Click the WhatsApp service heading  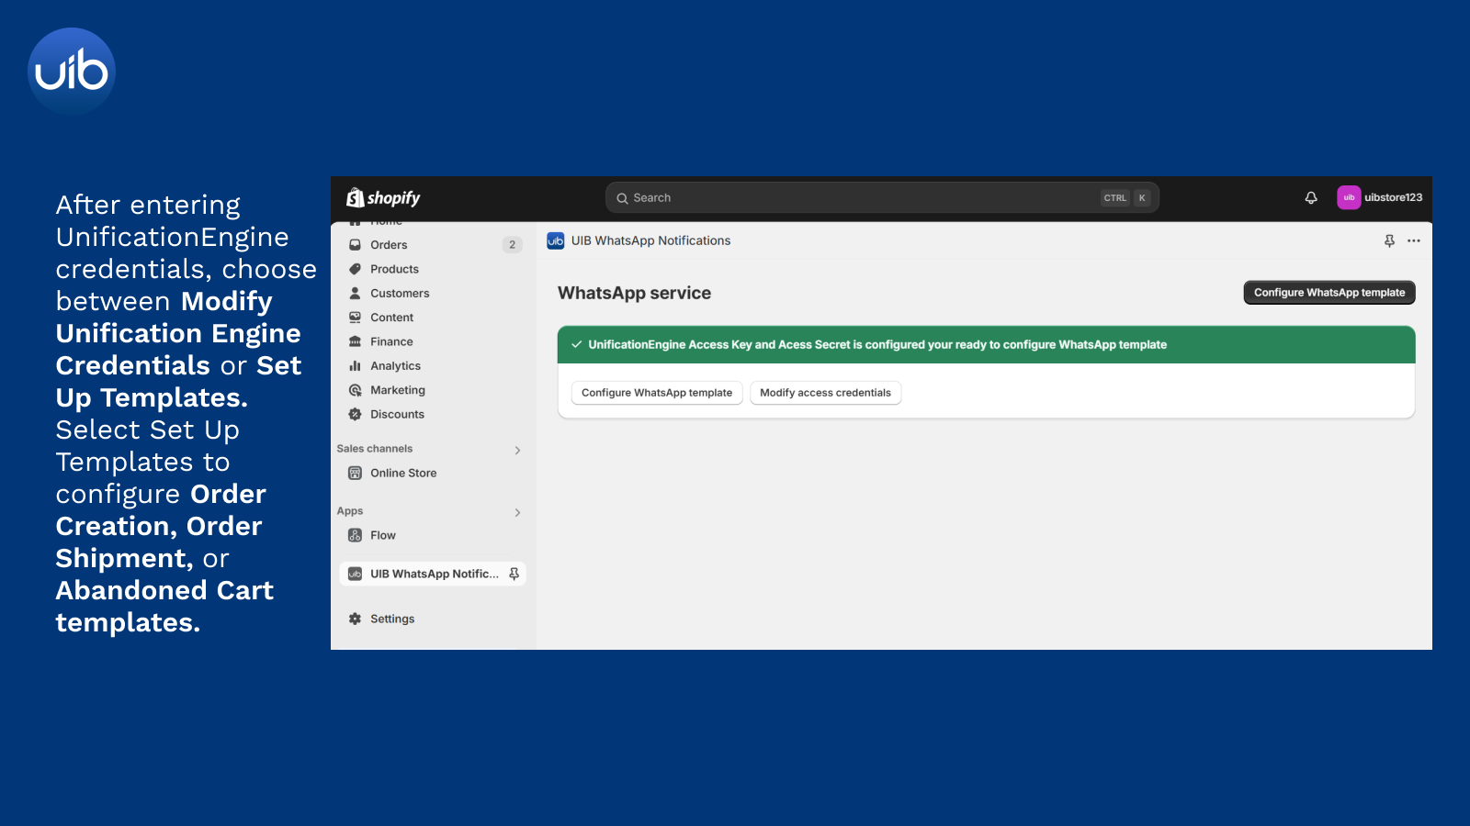634,294
